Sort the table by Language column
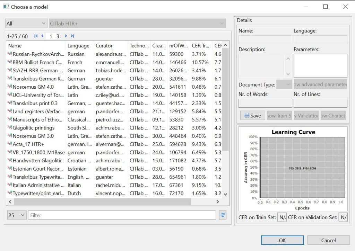The image size is (355, 251). [80, 46]
